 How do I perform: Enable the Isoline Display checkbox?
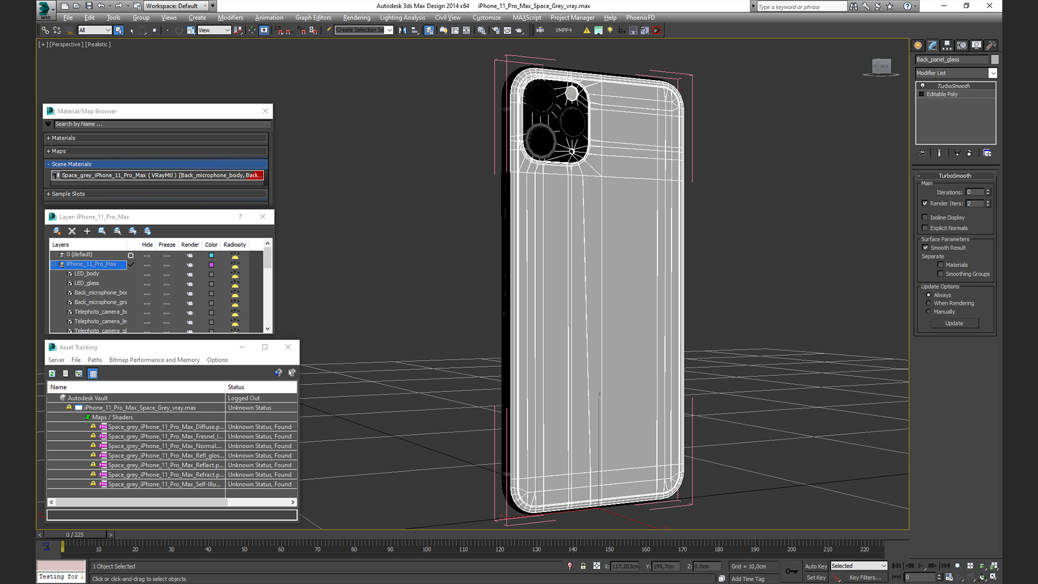925,217
